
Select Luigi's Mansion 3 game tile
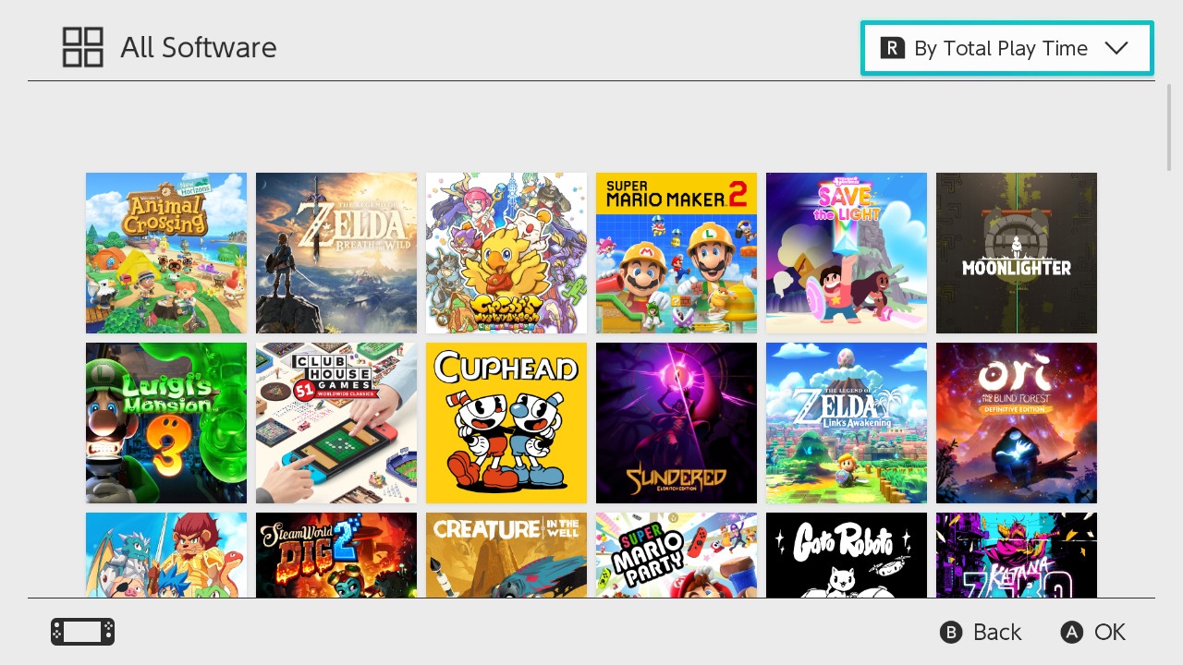(166, 423)
